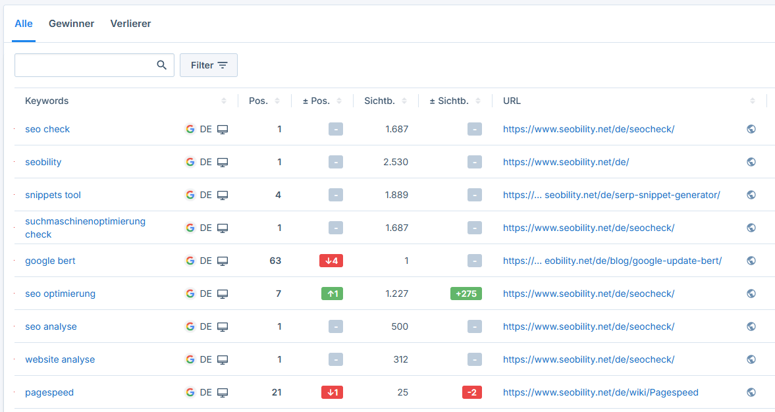775x412 pixels.
Task: Click red -2 visibility badge for pagespeed
Action: click(x=472, y=392)
